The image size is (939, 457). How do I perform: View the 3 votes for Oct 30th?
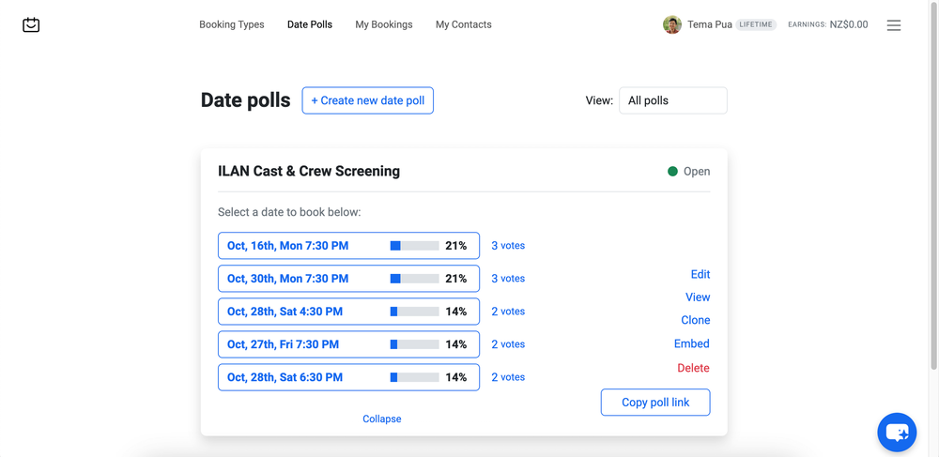click(x=508, y=279)
